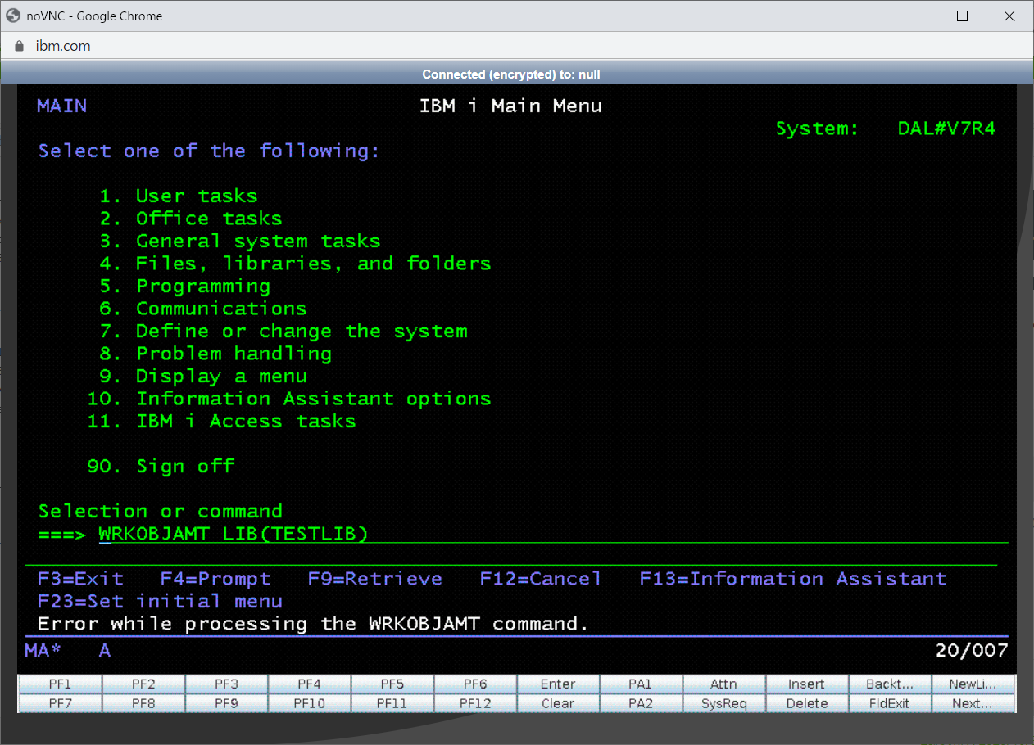The width and height of the screenshot is (1034, 745).
Task: Click the F3=Exit function key label
Action: tap(80, 579)
